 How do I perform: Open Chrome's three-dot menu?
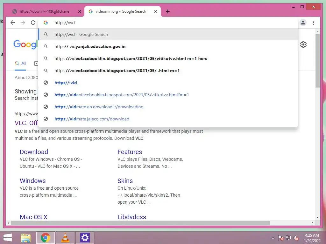313,23
